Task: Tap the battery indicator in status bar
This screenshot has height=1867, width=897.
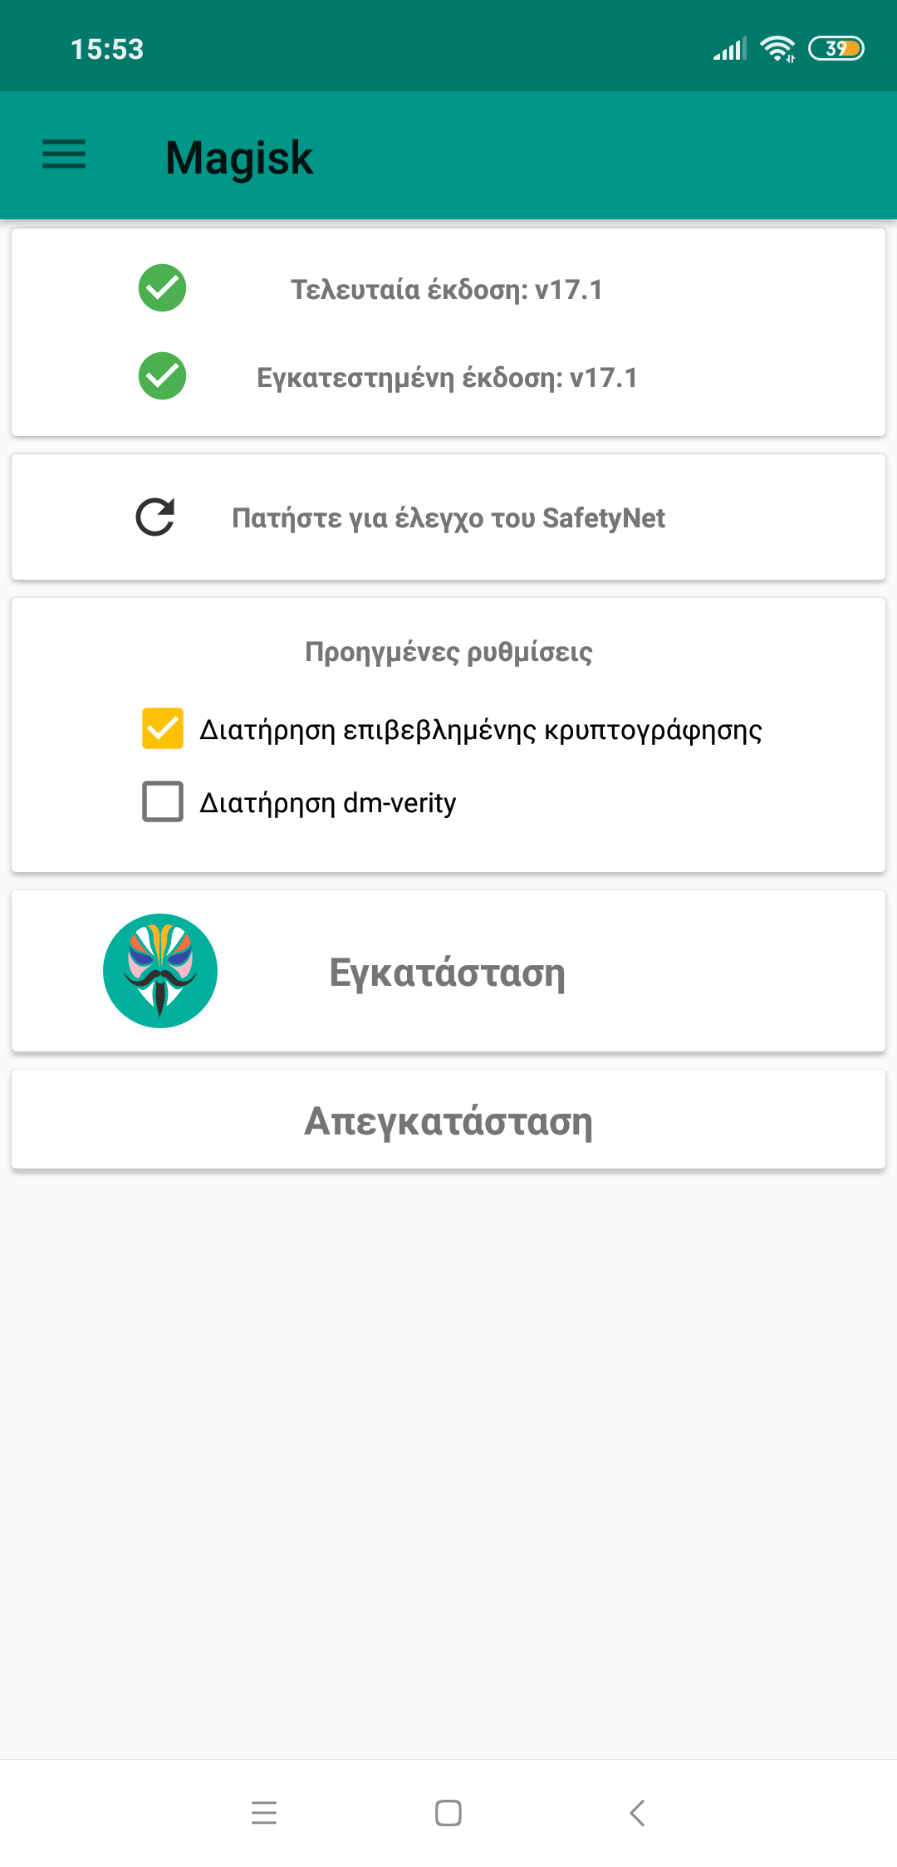Action: coord(836,49)
